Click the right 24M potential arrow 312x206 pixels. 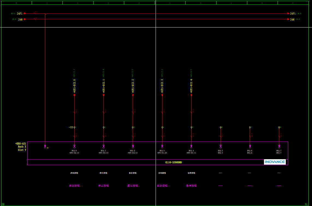pos(289,19)
